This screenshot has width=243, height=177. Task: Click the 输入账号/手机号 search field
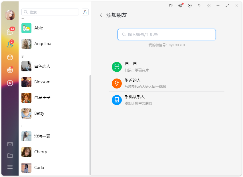point(166,34)
